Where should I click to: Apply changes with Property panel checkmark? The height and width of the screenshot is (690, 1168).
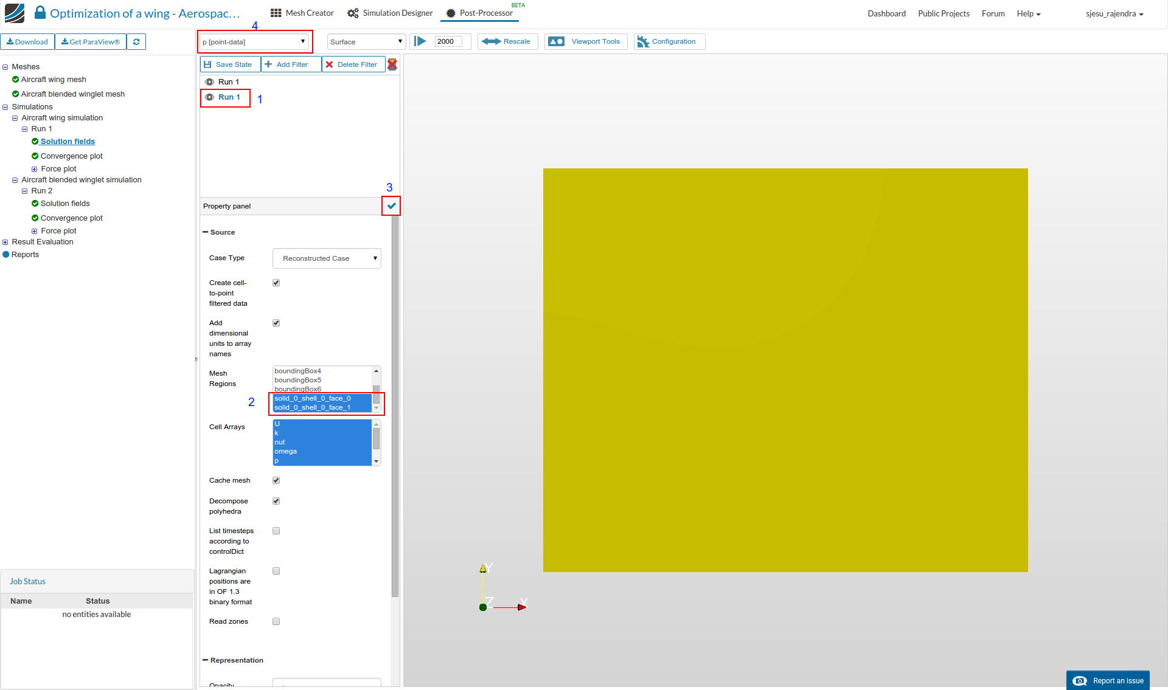click(x=391, y=206)
